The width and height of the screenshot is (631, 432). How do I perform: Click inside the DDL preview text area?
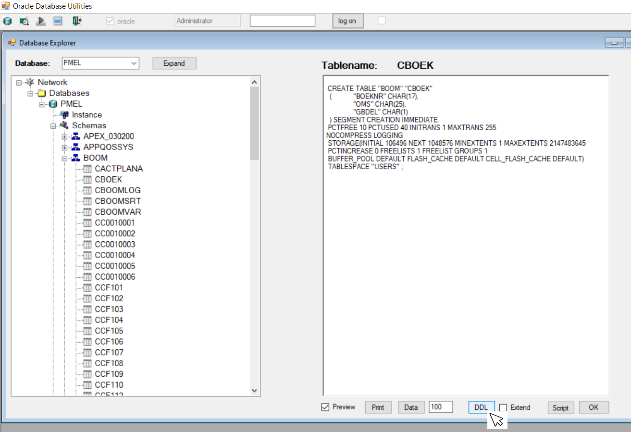[466, 235]
